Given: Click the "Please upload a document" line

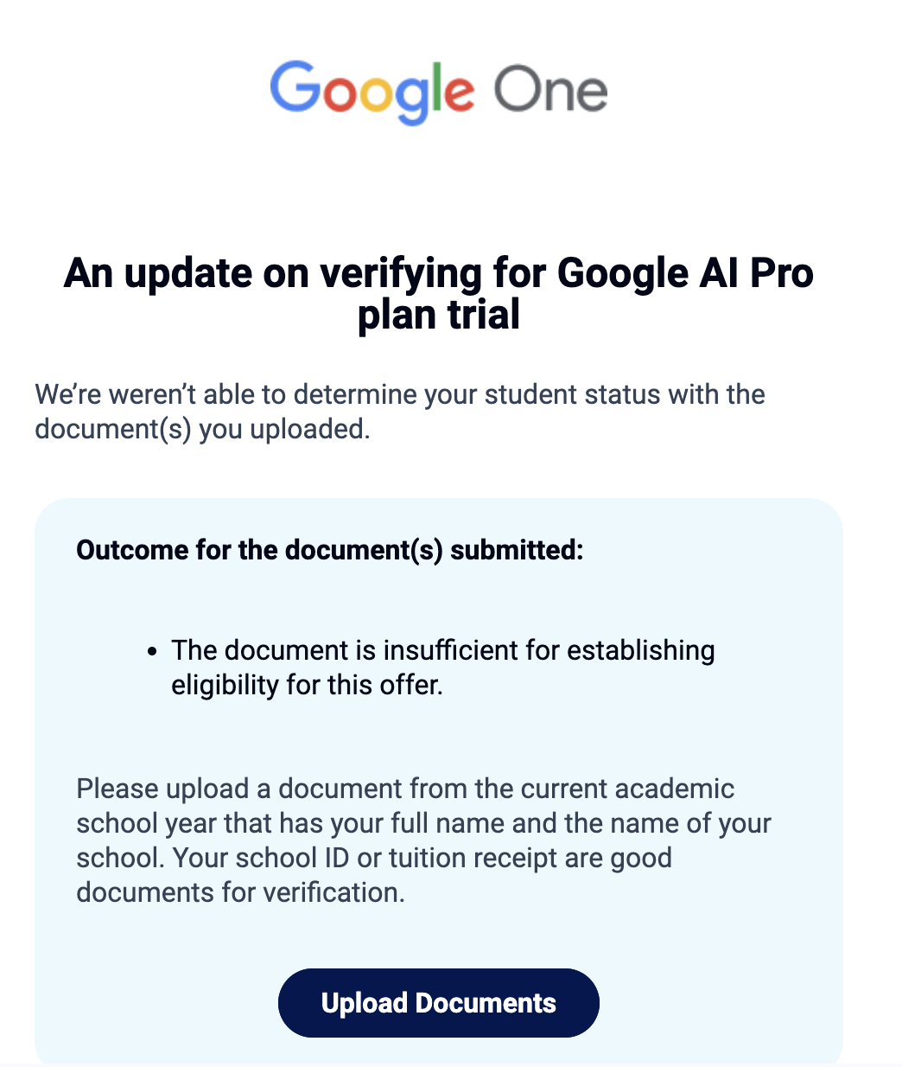Looking at the screenshot, I should coord(405,789).
